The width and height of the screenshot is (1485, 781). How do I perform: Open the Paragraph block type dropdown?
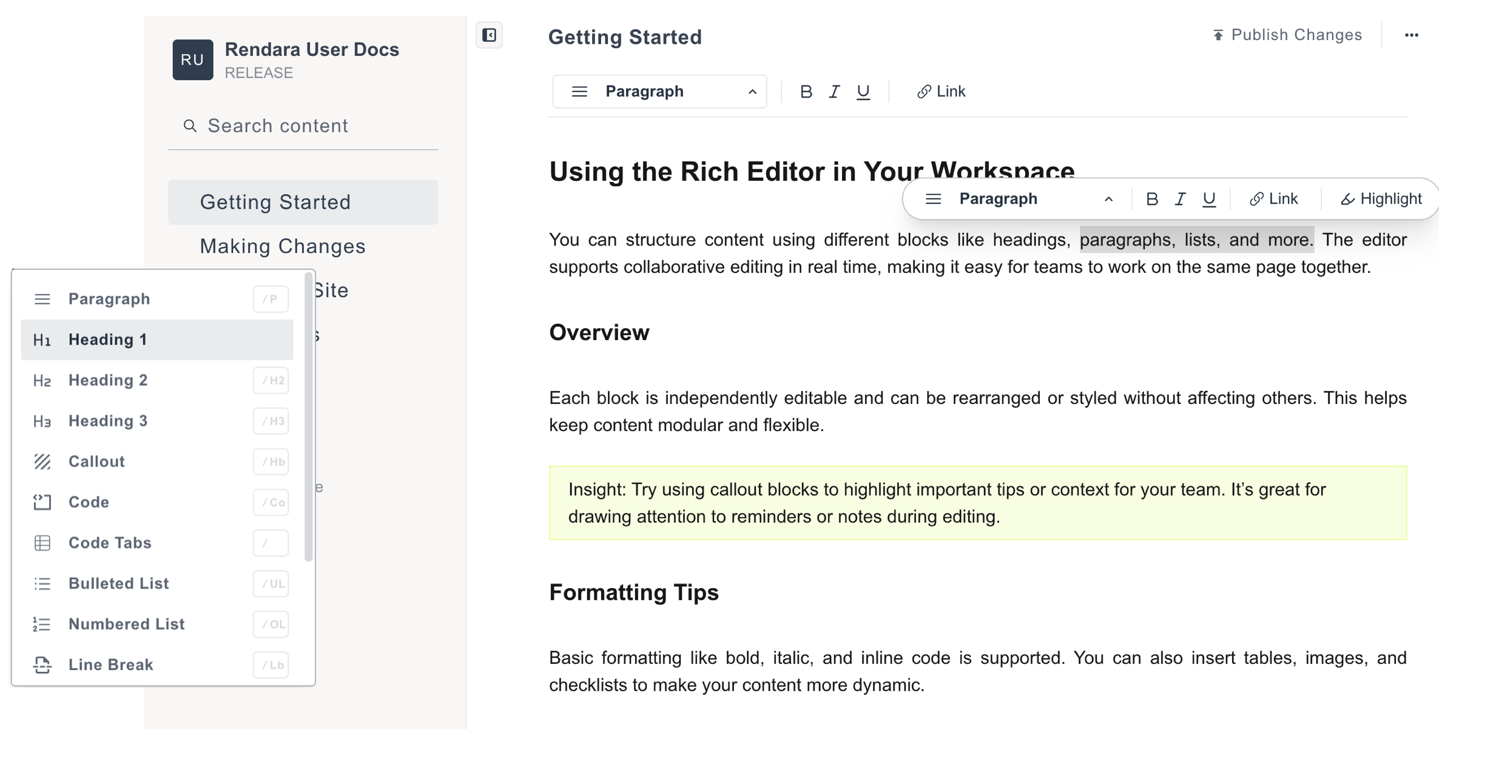click(659, 92)
